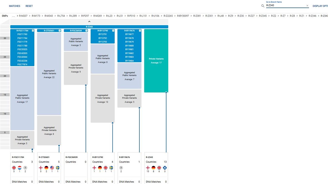Click the Germany flag under R-Z343
Viewport: 328px width, 184px height.
[153, 168]
